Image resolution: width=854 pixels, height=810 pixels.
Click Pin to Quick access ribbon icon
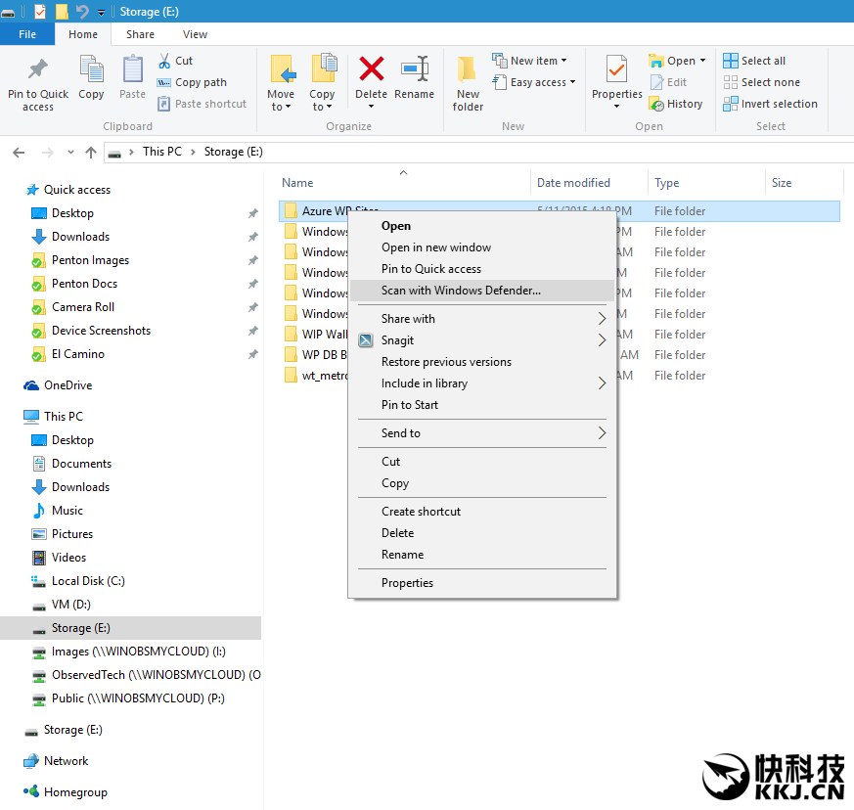(x=38, y=69)
